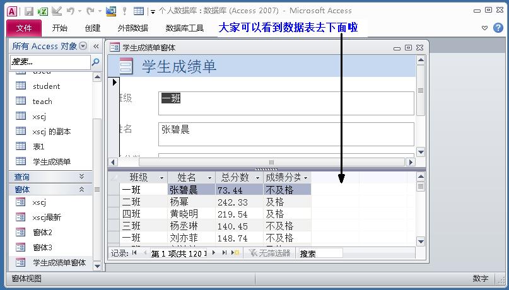Screen dimensions: 509x290
Task: Click the exclamation mark Run icon
Action: point(124,11)
